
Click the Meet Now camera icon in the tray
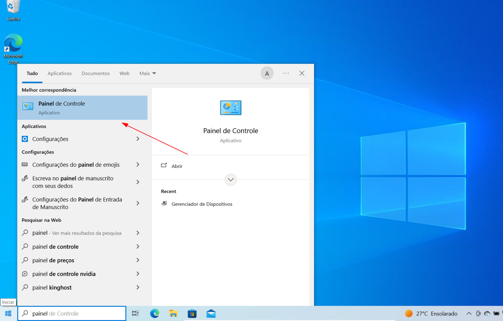click(x=478, y=313)
